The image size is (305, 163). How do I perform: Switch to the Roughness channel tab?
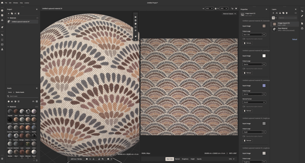[185, 159]
